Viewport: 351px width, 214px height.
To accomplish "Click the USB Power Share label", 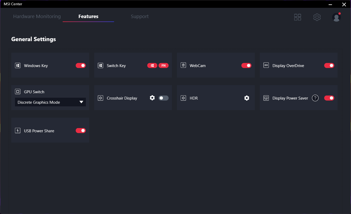I will click(x=39, y=131).
